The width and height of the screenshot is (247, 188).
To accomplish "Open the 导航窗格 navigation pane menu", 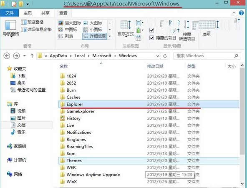I will tap(11, 28).
